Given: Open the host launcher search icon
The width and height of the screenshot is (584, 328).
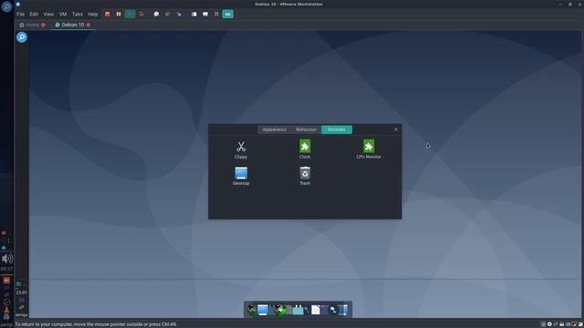Looking at the screenshot, I should (6, 6).
